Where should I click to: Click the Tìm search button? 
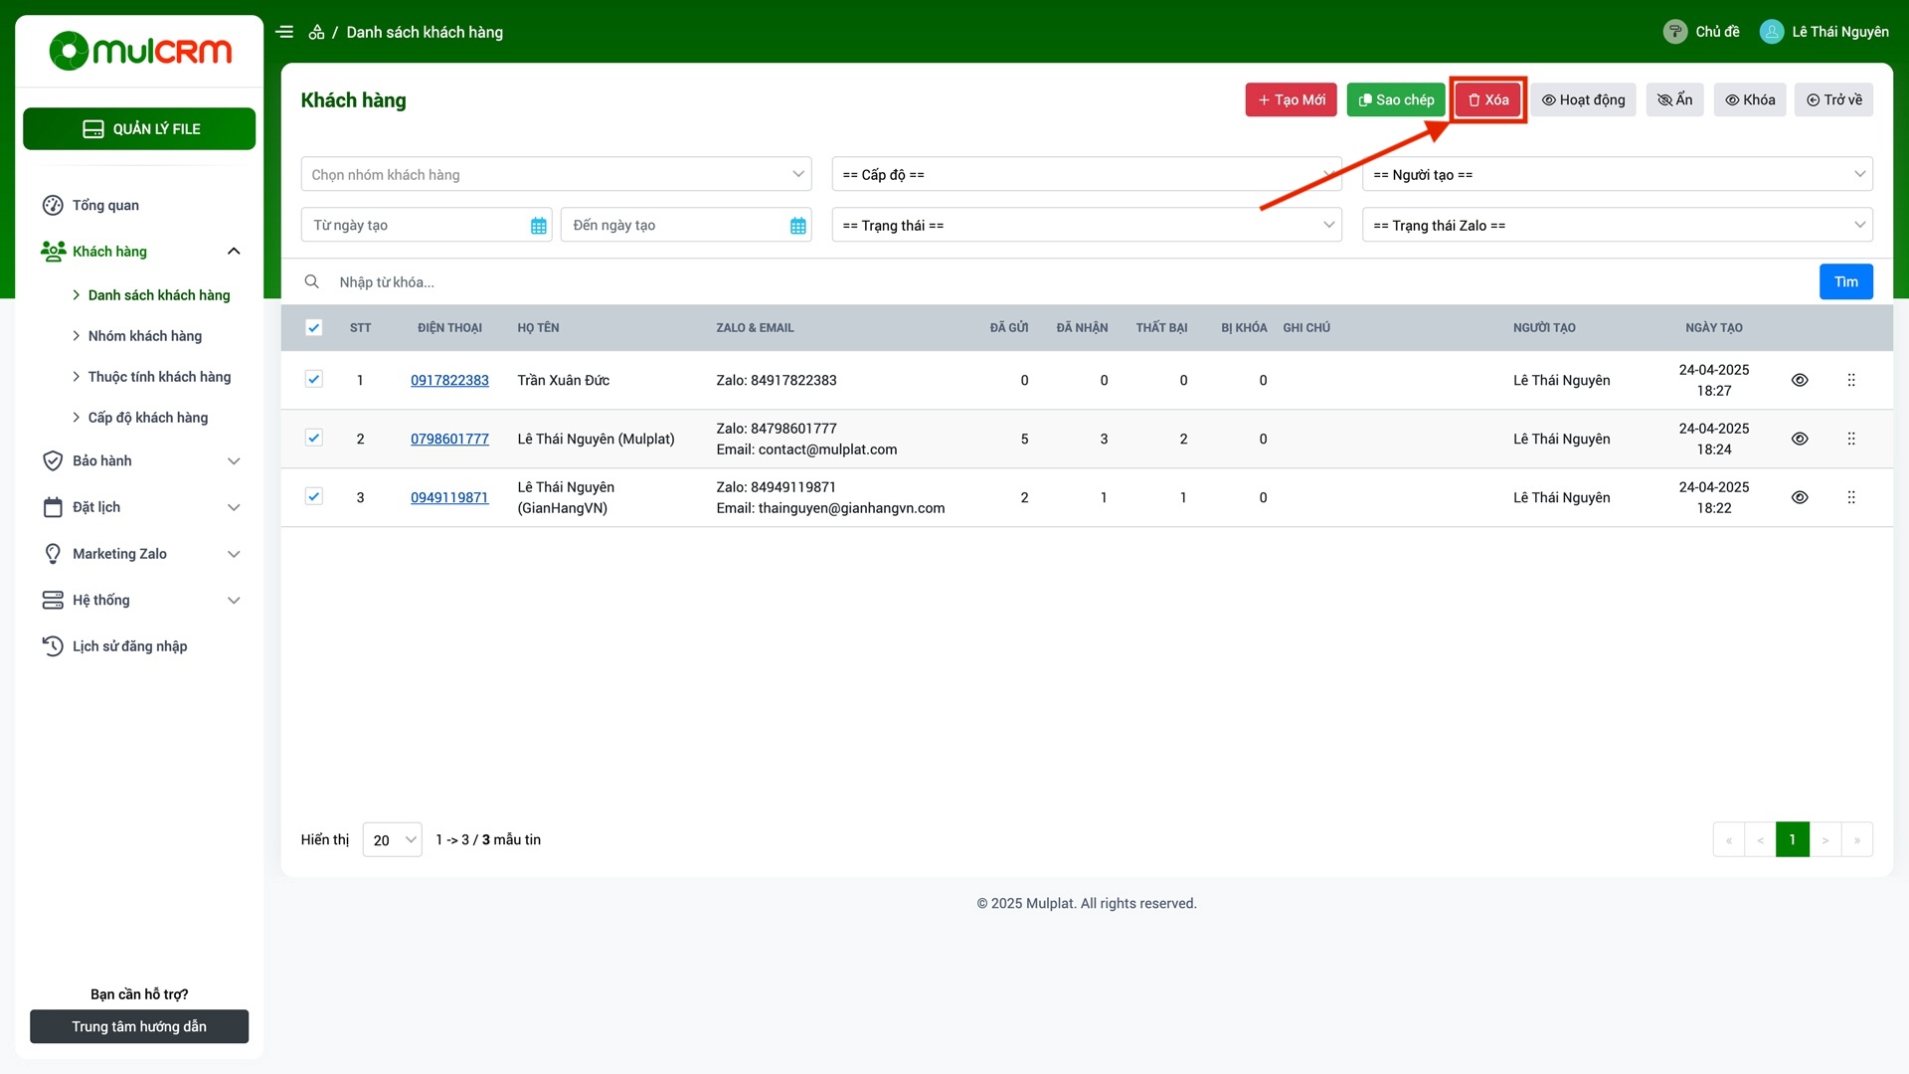tap(1845, 282)
